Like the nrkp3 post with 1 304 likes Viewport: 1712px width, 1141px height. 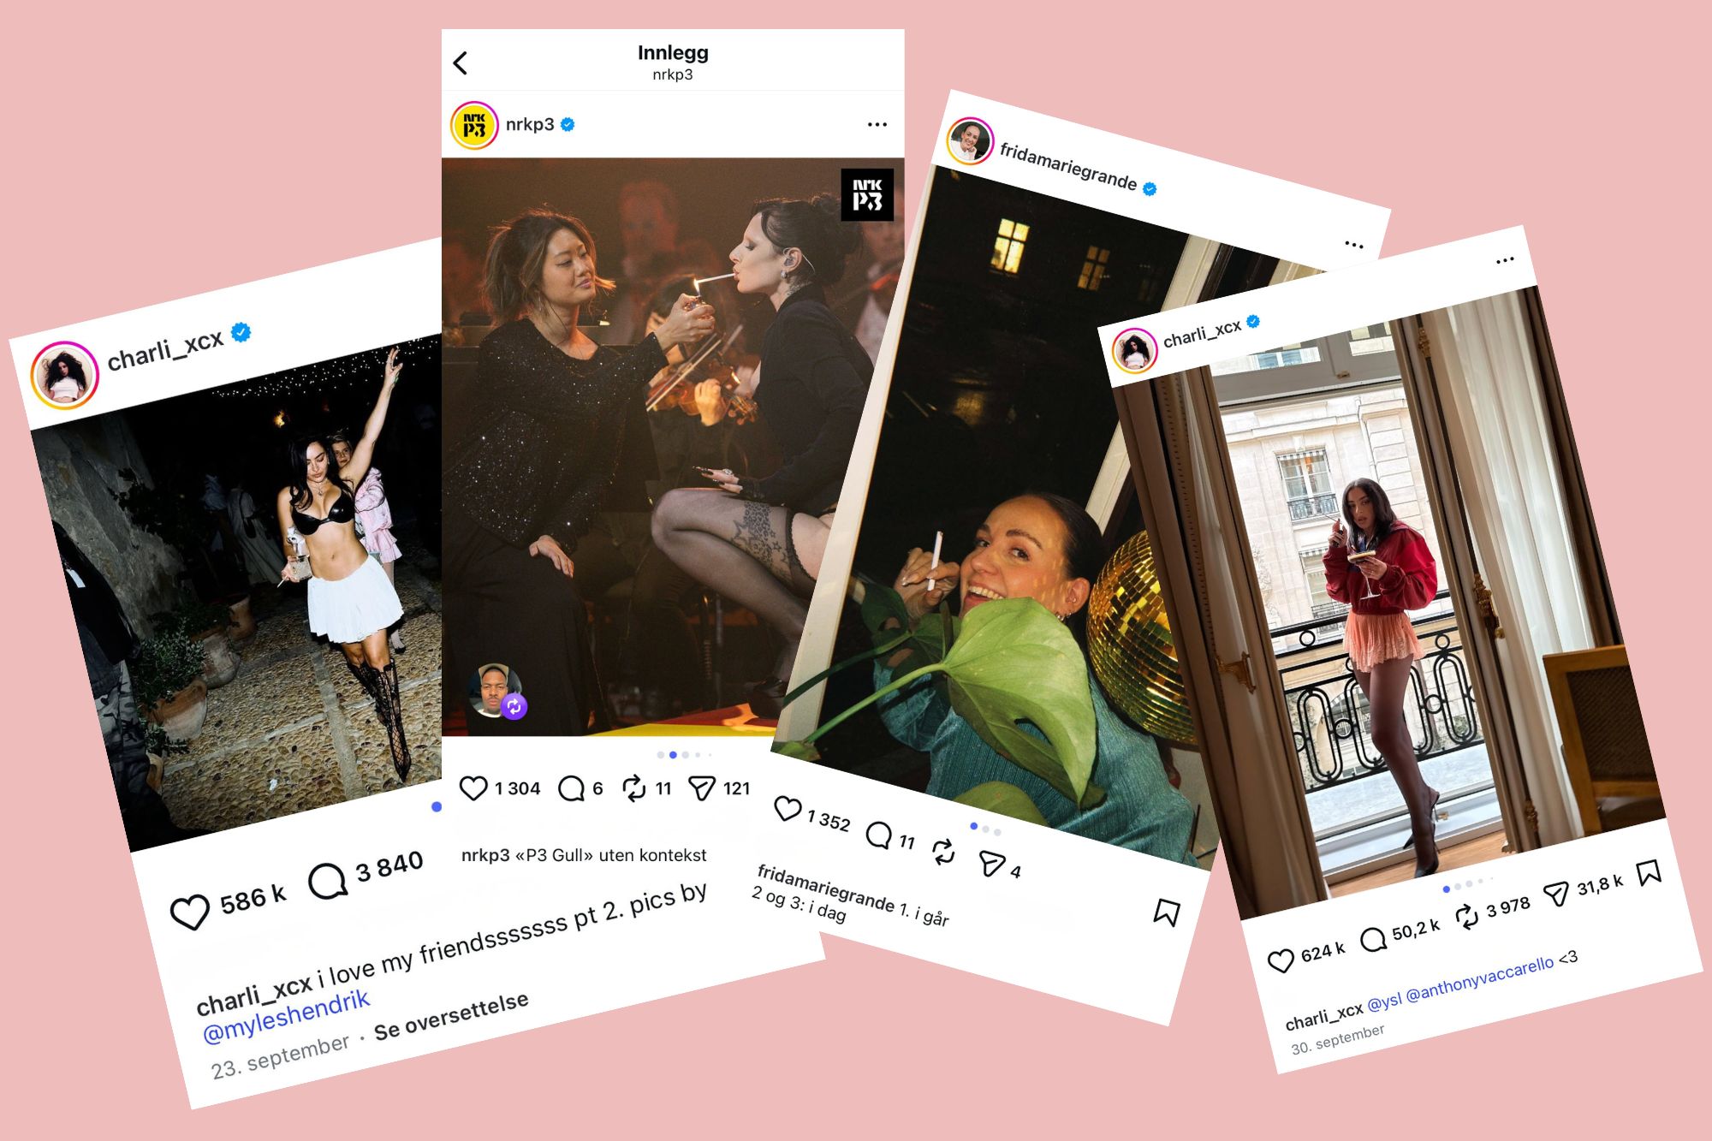pos(473,788)
